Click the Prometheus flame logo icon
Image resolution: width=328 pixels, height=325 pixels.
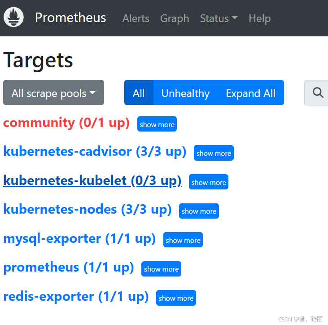(x=13, y=17)
